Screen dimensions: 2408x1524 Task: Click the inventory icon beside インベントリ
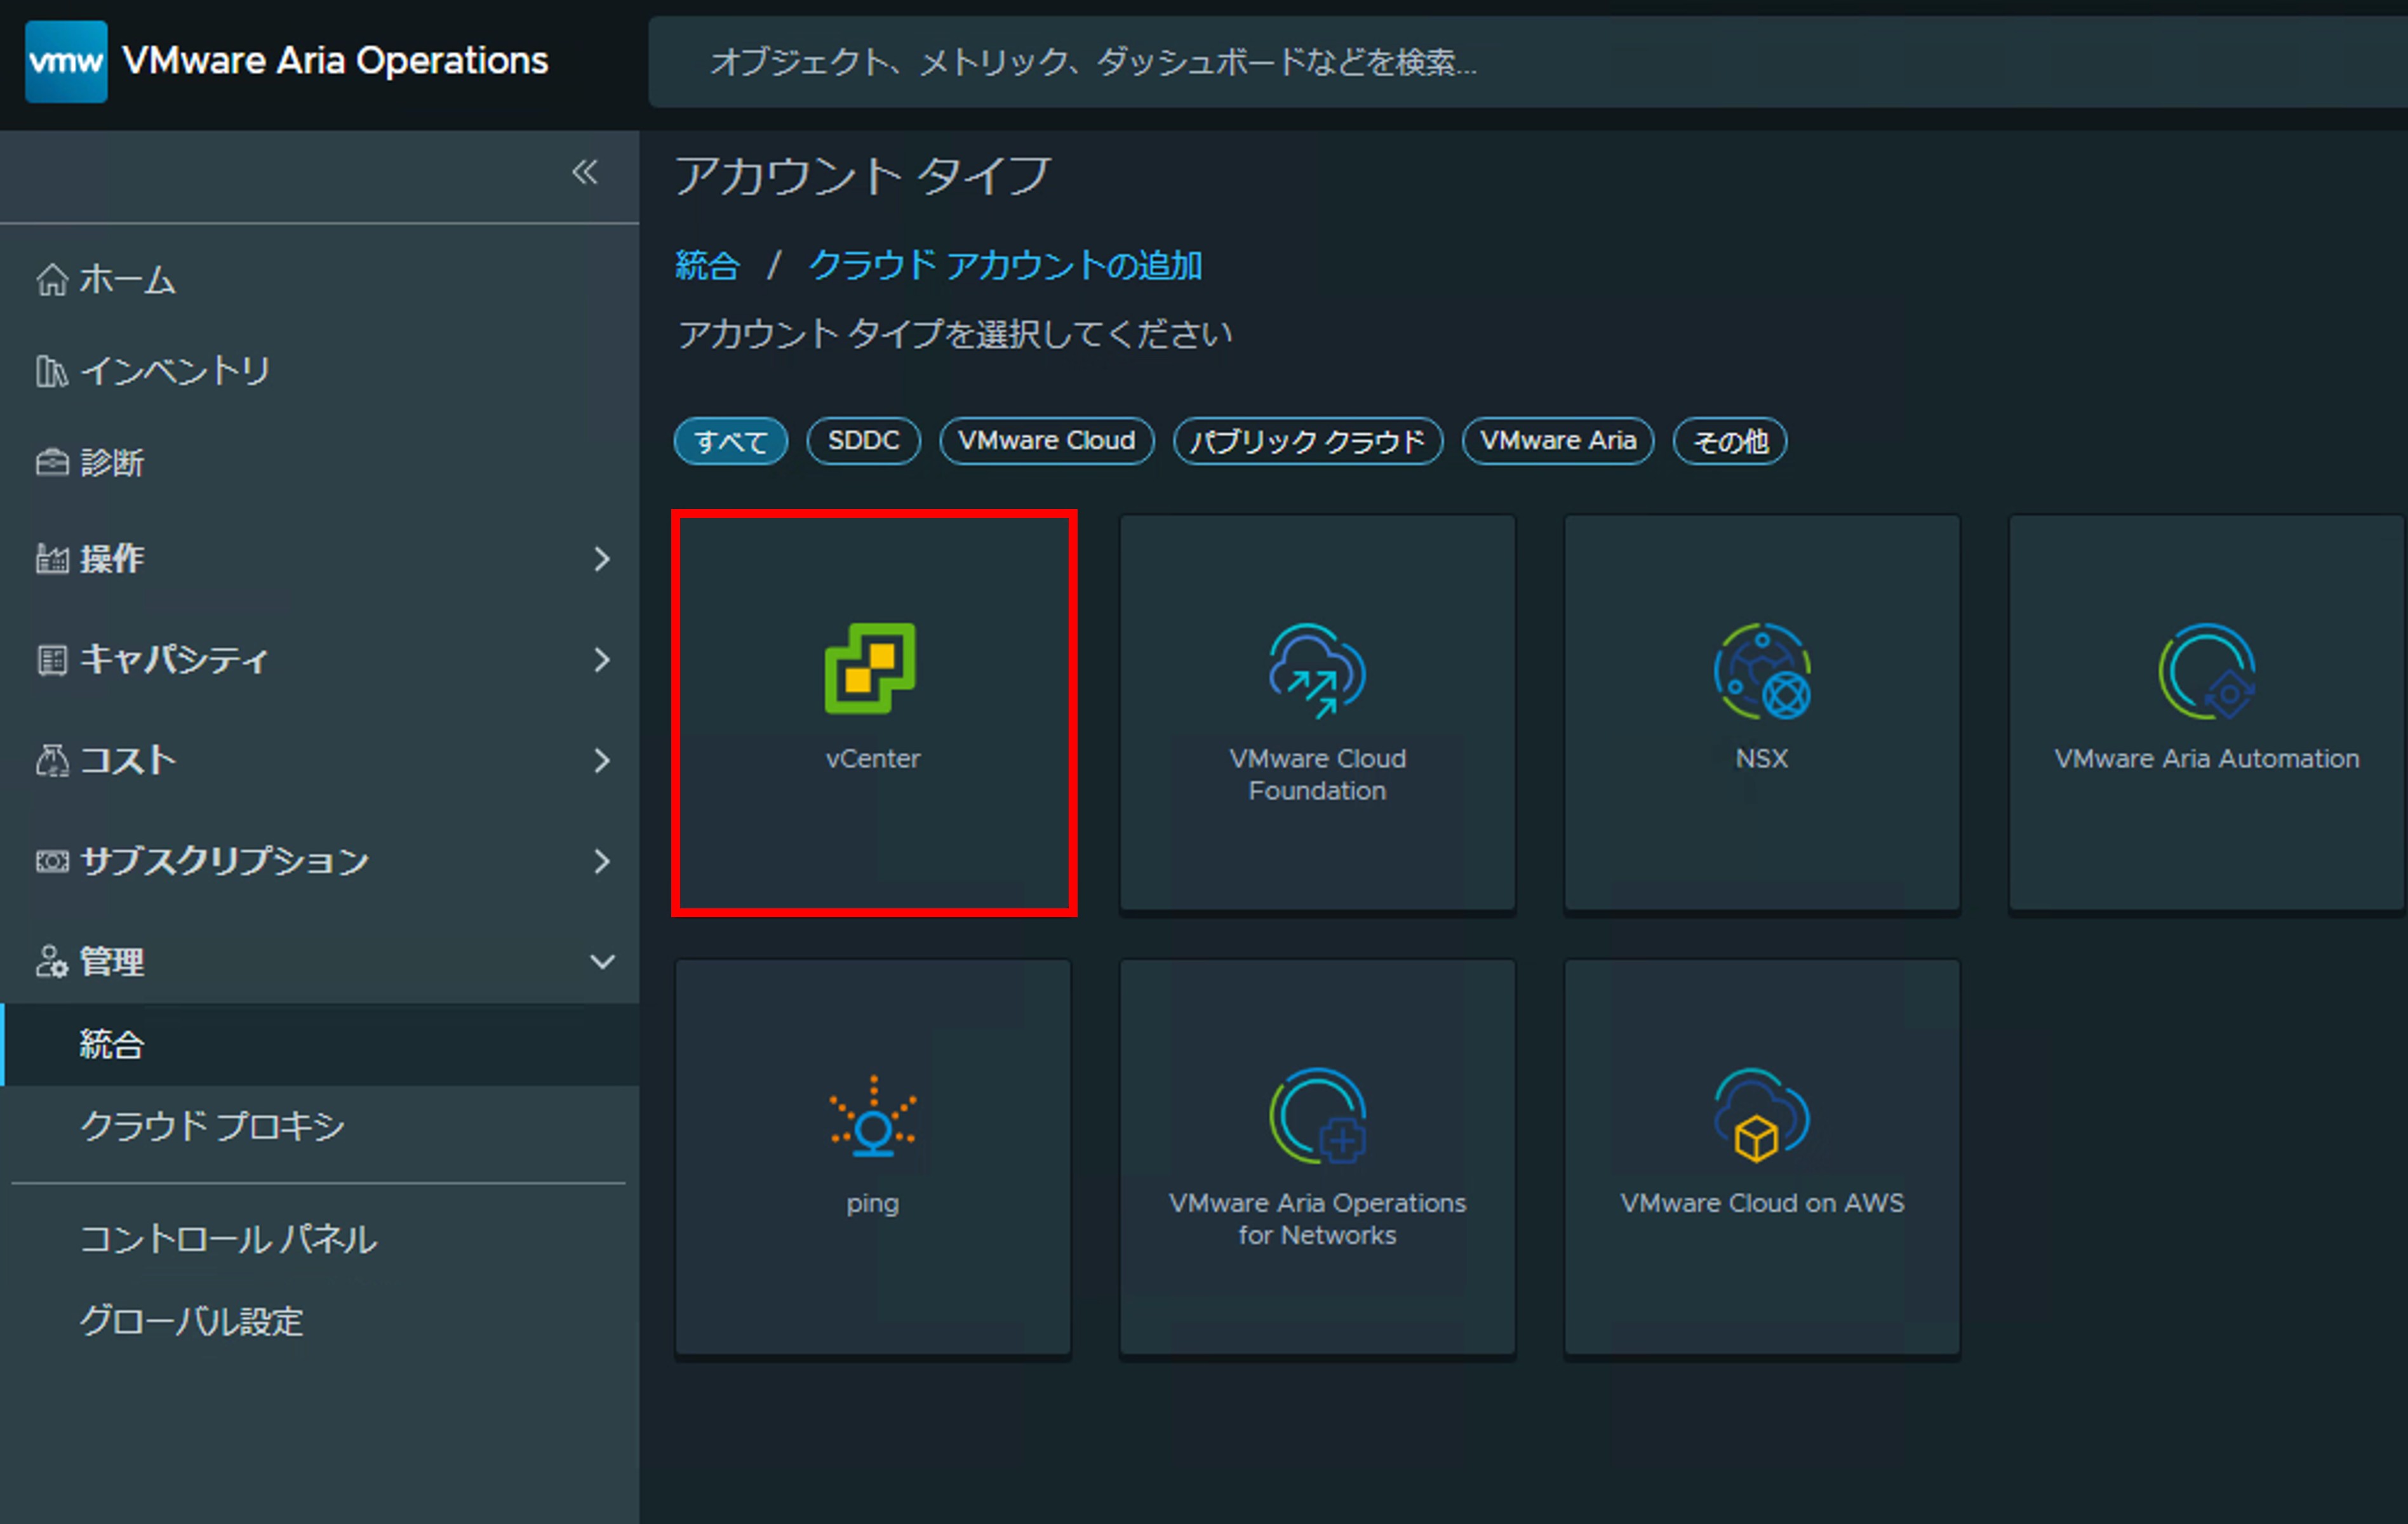coord(52,371)
